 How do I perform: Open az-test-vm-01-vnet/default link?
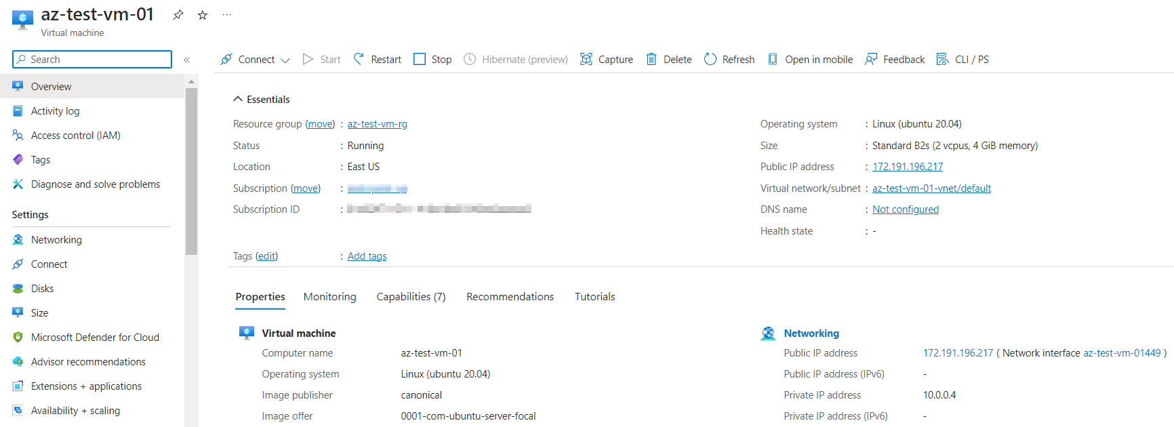click(931, 188)
